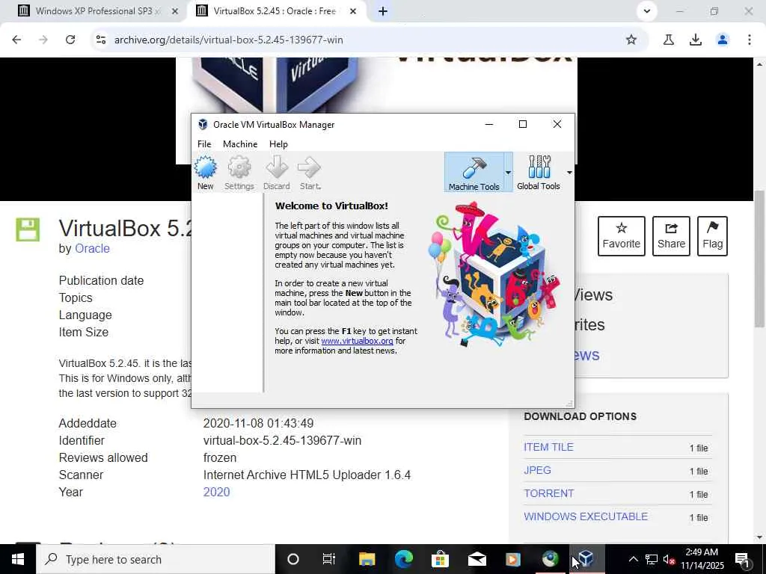This screenshot has height=574, width=766.
Task: Open Task View on taskbar
Action: 329,559
